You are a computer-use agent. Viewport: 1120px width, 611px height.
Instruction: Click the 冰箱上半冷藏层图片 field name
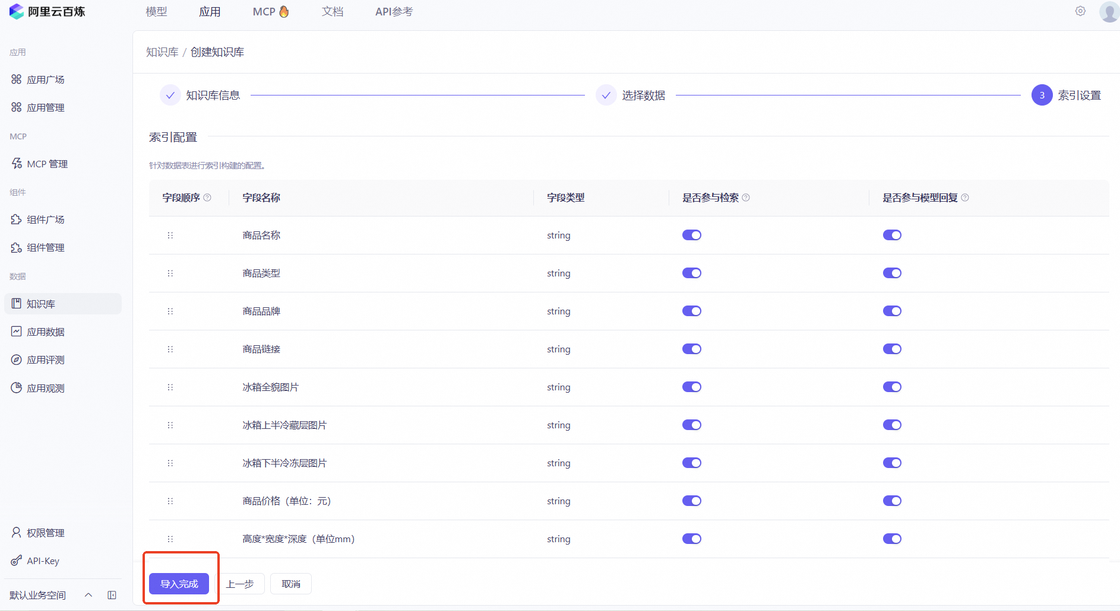pos(284,425)
